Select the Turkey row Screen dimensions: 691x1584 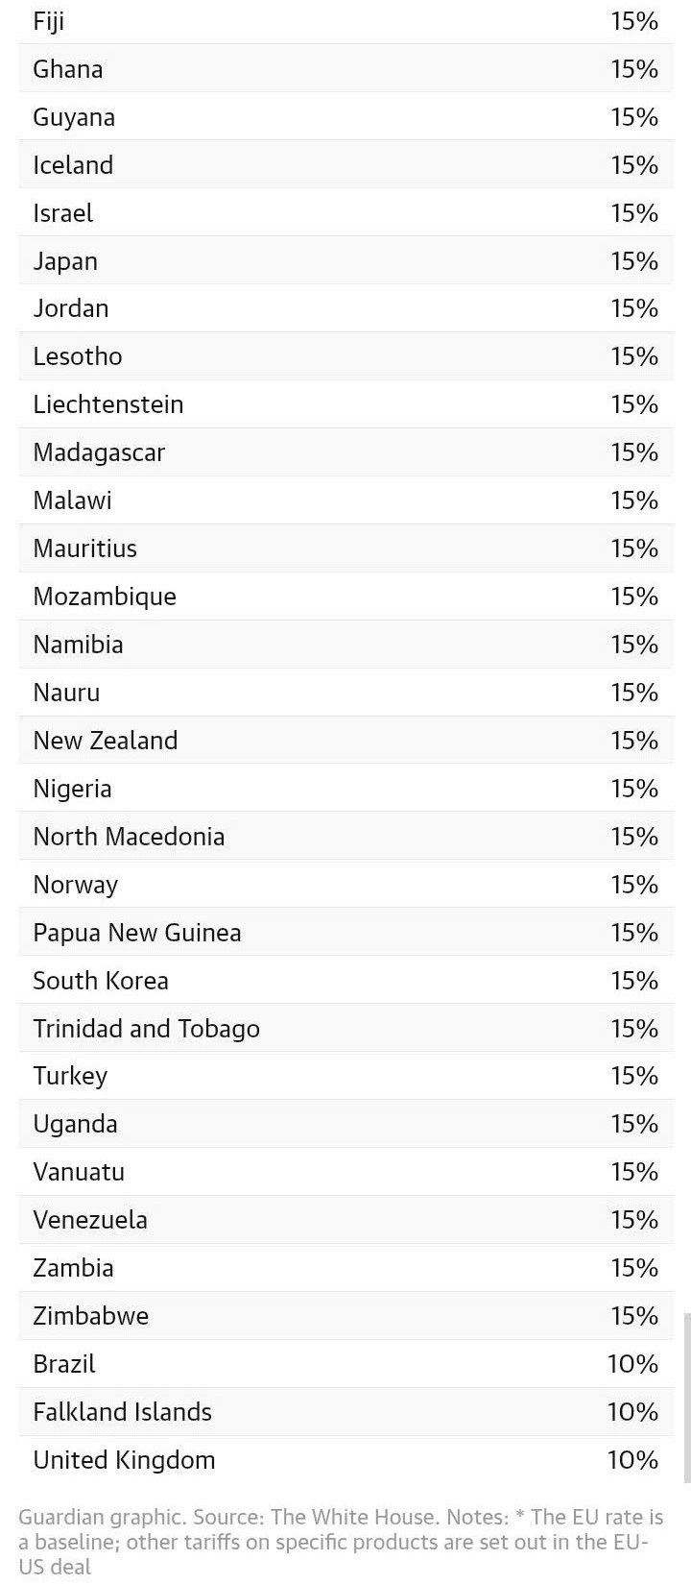[345, 1076]
